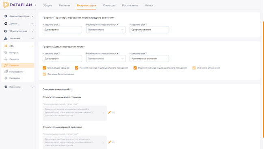Click the Профили icon in the sidebar
The width and height of the screenshot is (264, 149).
tap(6, 65)
